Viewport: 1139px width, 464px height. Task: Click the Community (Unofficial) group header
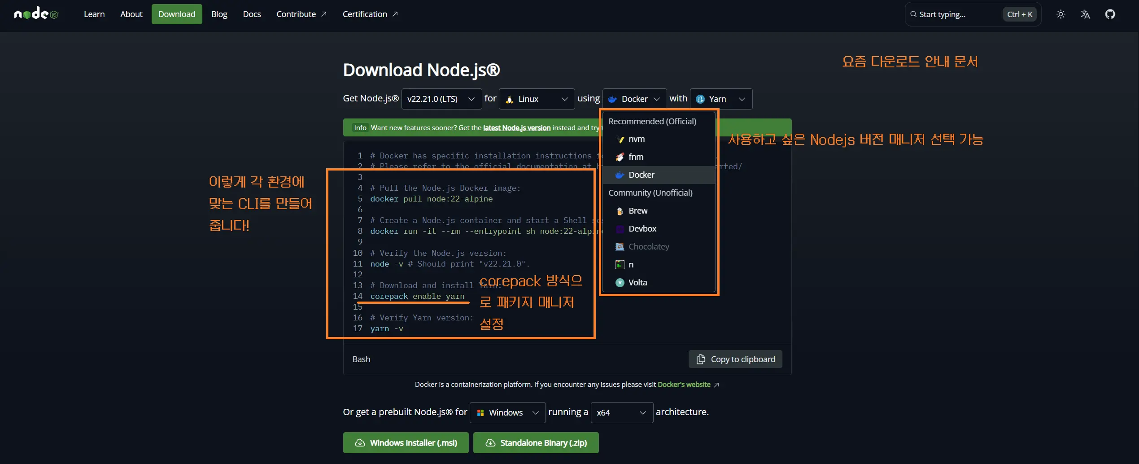pos(650,193)
